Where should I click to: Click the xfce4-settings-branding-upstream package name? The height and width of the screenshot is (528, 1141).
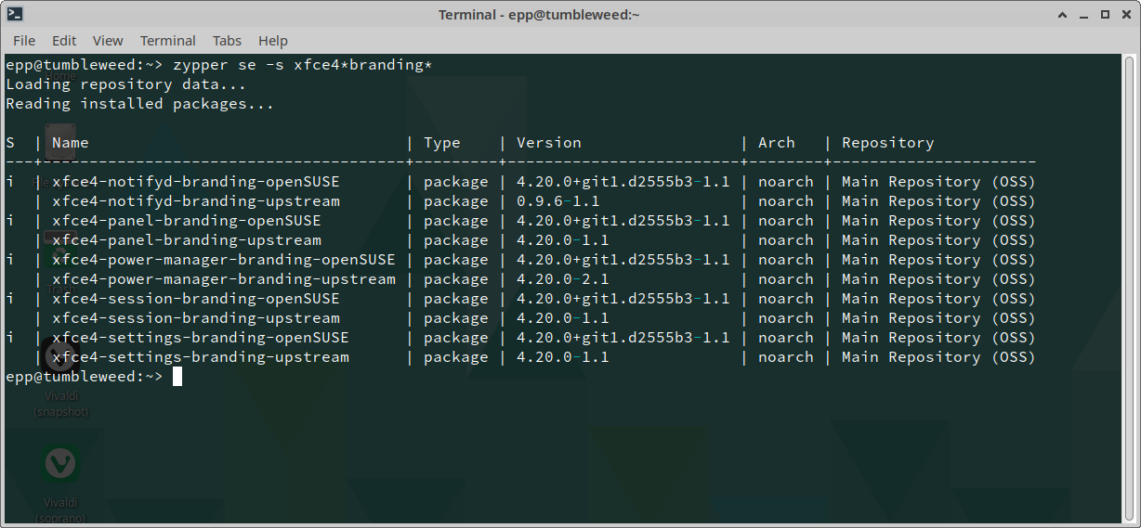click(x=200, y=357)
